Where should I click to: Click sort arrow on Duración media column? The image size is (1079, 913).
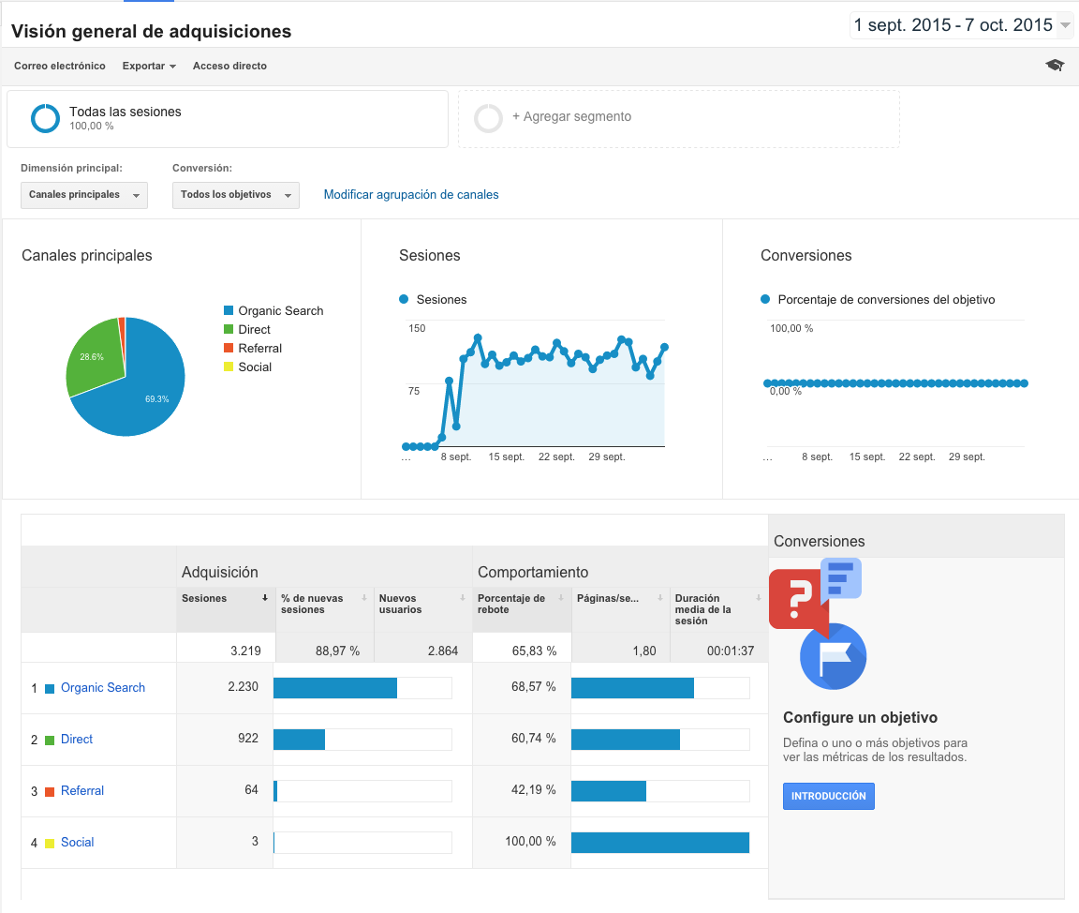point(759,598)
